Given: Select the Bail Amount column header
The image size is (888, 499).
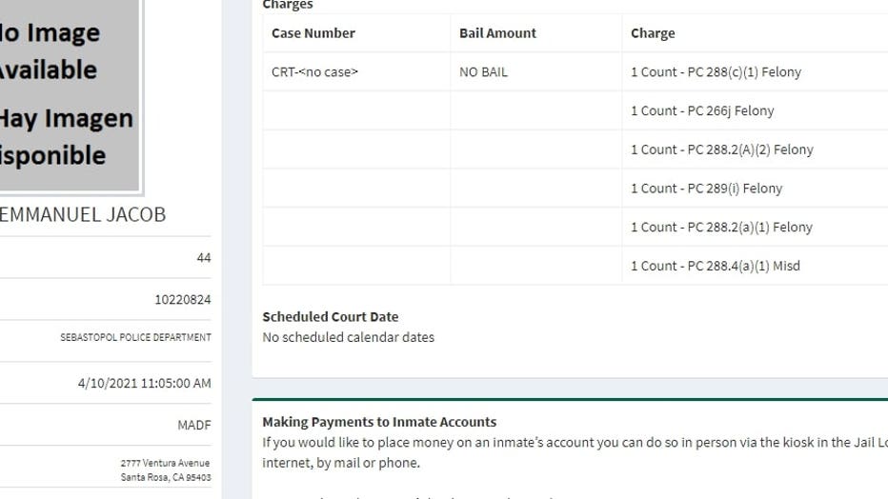Looking at the screenshot, I should point(497,33).
